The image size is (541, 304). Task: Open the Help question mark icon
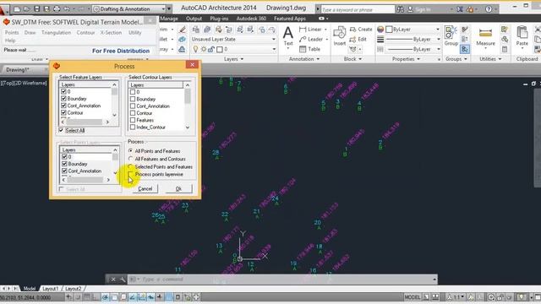coord(489,9)
